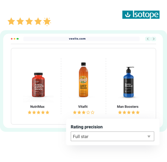
Task: Click the veello.com address bar
Action: 81,39
